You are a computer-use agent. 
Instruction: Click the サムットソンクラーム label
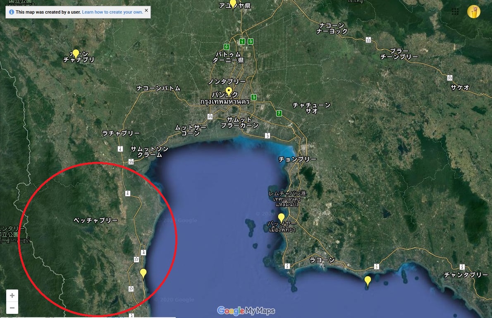tap(150, 152)
